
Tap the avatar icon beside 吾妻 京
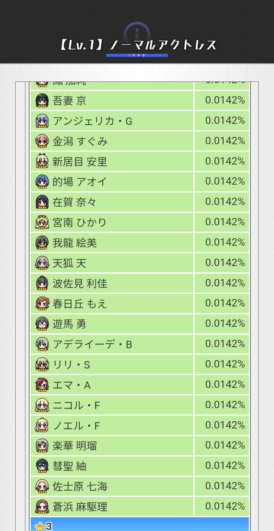pyautogui.click(x=42, y=100)
